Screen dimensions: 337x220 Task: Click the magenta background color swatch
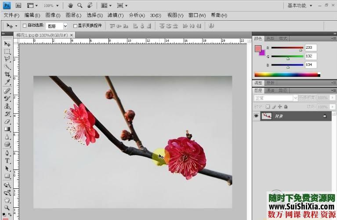click(263, 53)
